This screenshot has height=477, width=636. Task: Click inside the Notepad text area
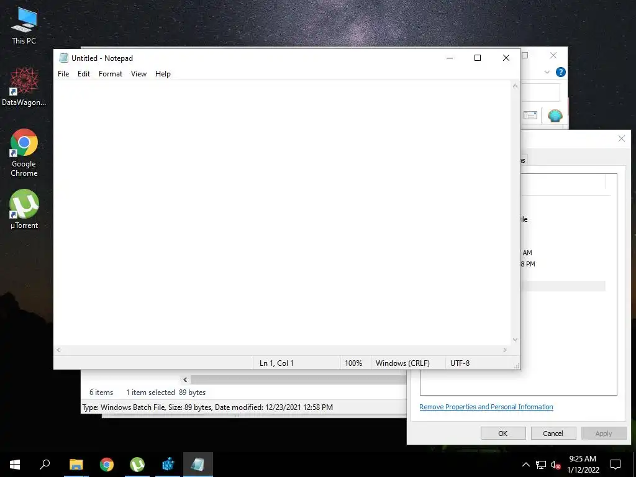tap(282, 212)
